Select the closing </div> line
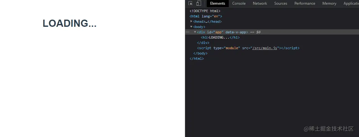 coord(203,43)
